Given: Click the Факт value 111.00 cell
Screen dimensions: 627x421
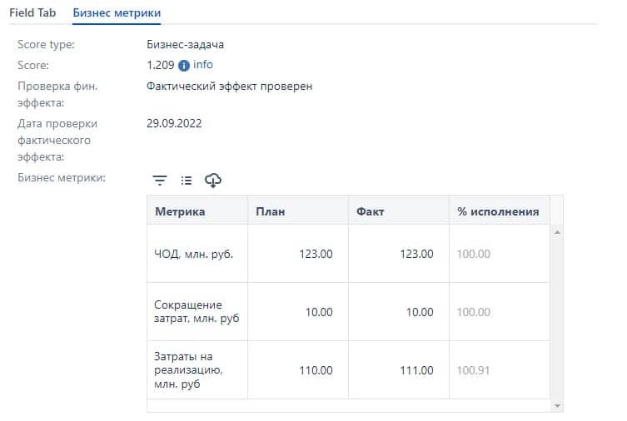Looking at the screenshot, I should 416,370.
